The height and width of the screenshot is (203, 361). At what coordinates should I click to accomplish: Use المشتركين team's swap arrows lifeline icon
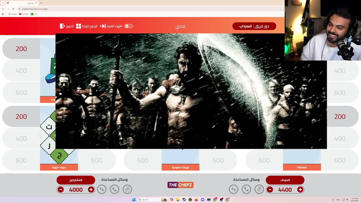click(102, 189)
